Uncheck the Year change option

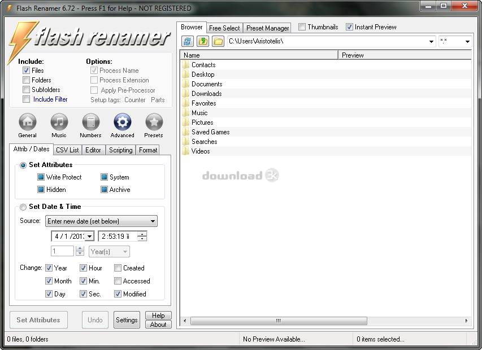click(49, 268)
